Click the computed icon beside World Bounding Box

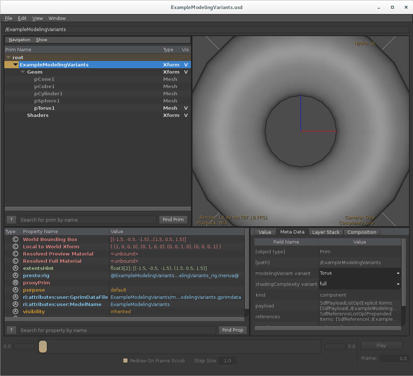[15, 239]
